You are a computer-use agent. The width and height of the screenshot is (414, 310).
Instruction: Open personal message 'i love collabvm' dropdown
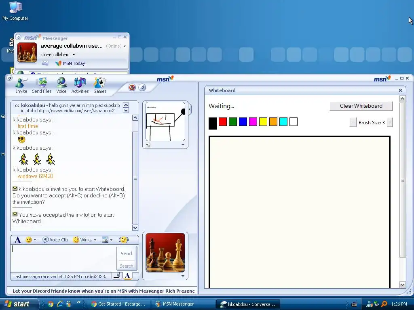pos(74,54)
